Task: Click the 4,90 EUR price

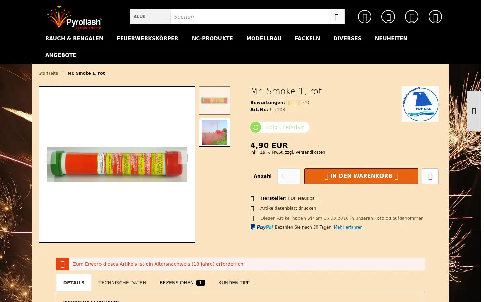Action: [269, 145]
